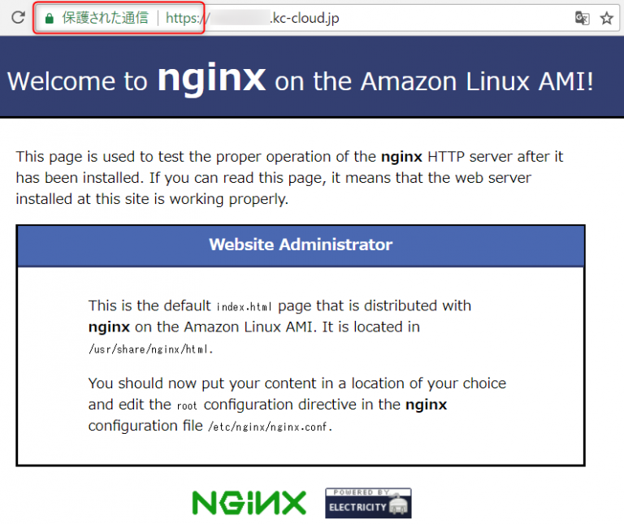Image resolution: width=624 pixels, height=524 pixels.
Task: Click the green NGINX logo
Action: tap(249, 503)
